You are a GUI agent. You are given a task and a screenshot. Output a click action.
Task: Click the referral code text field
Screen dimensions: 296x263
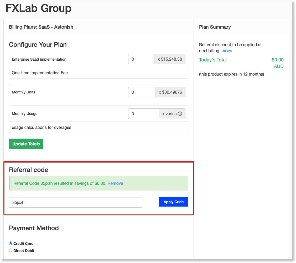pyautogui.click(x=76, y=202)
